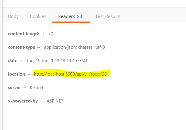
Task: Click the server header name
Action: (x=14, y=88)
